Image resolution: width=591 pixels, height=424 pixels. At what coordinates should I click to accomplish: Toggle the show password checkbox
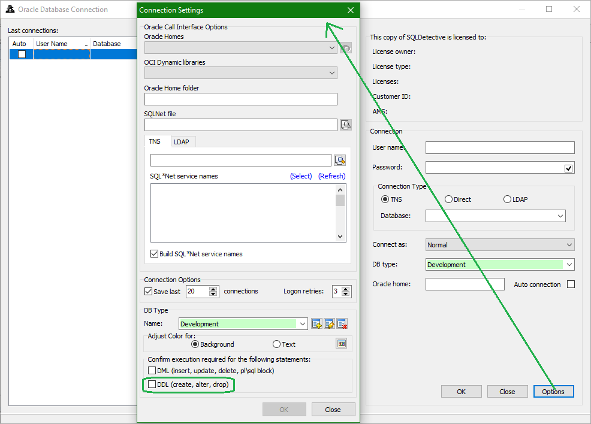pyautogui.click(x=568, y=168)
